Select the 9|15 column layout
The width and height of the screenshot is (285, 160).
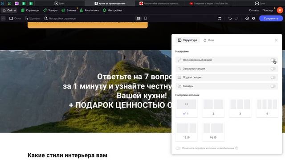[213, 132]
